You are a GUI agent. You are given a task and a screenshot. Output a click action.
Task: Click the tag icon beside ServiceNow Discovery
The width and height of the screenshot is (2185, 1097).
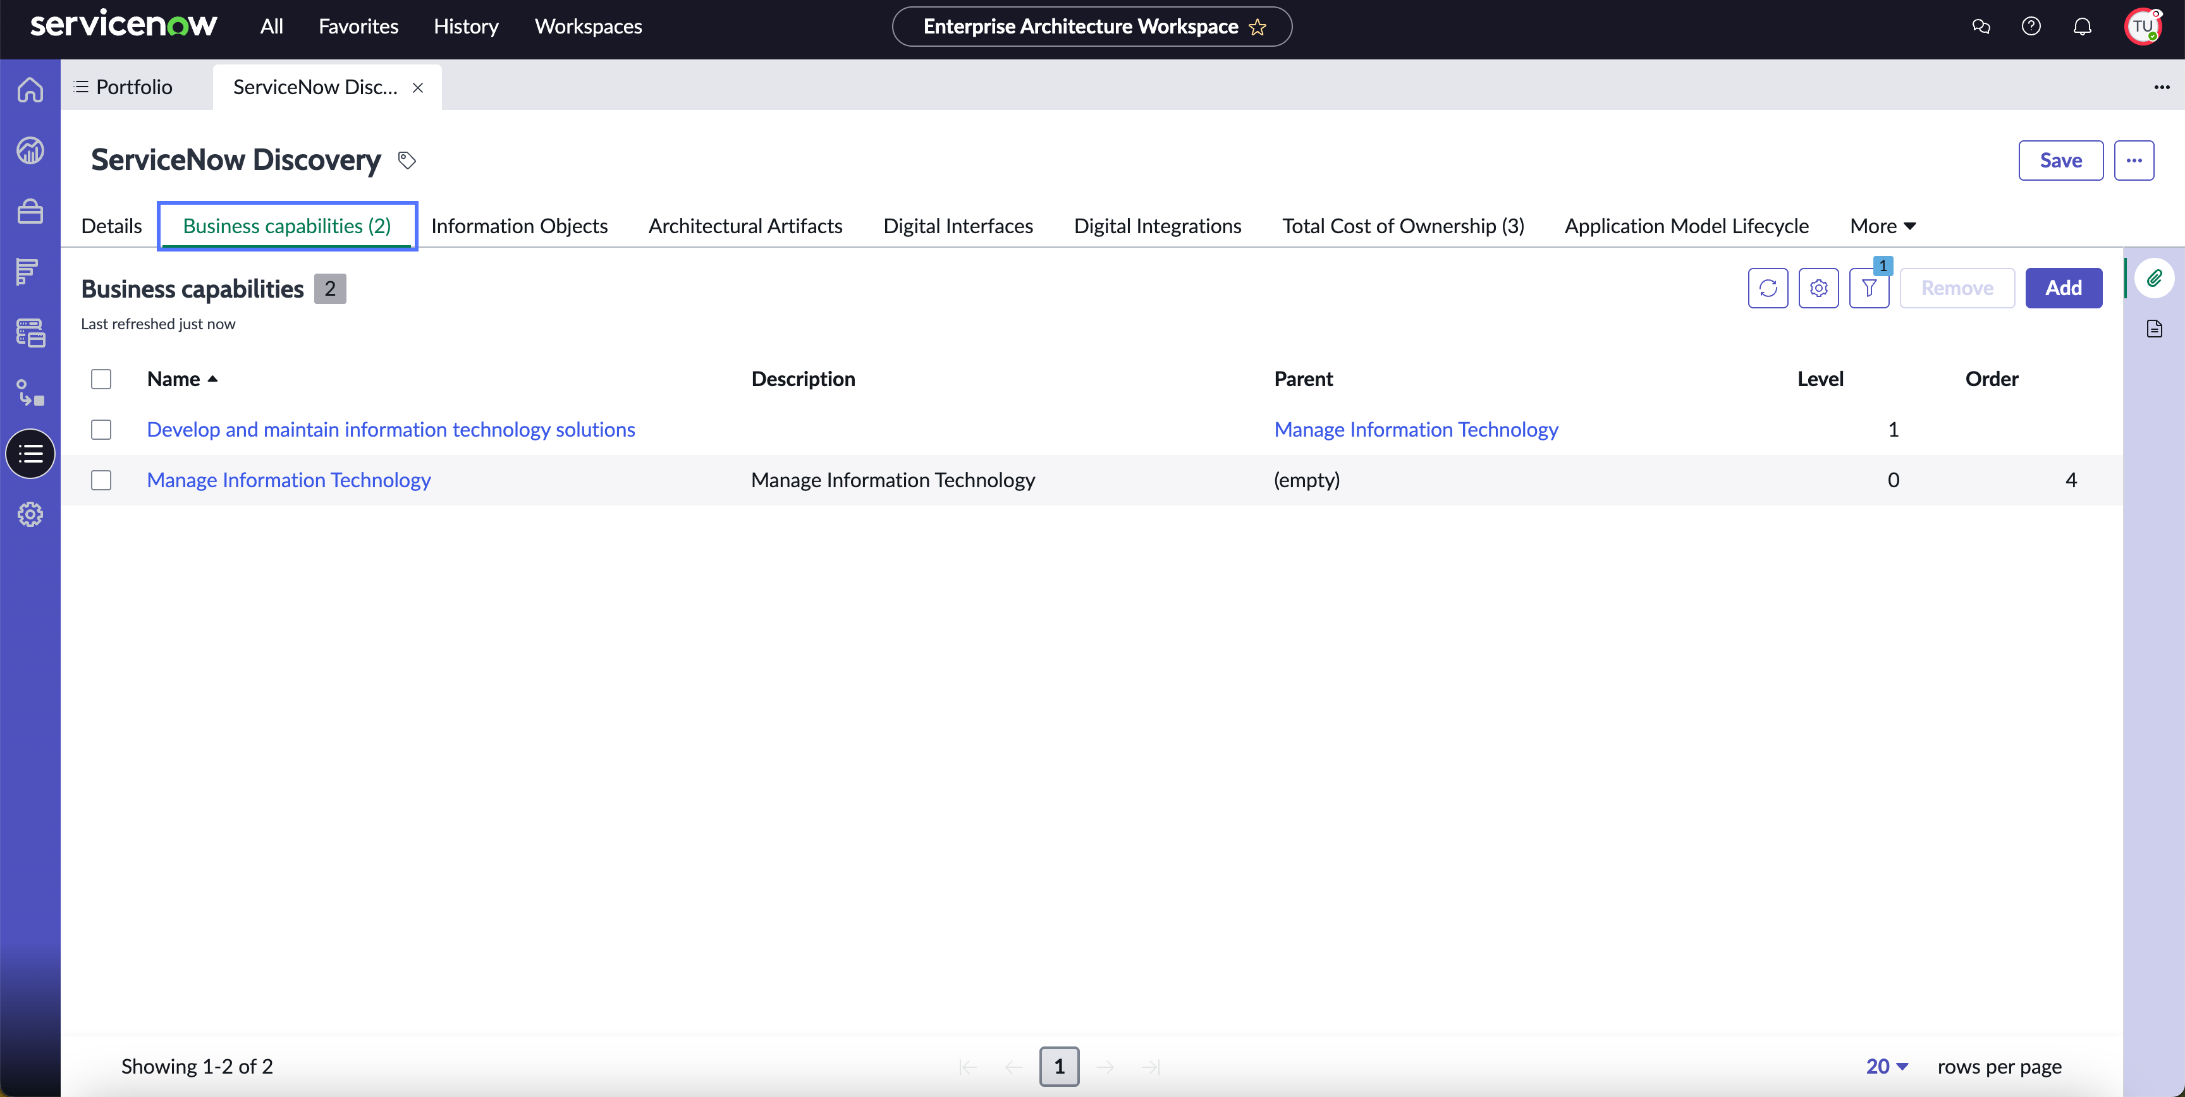tap(407, 161)
